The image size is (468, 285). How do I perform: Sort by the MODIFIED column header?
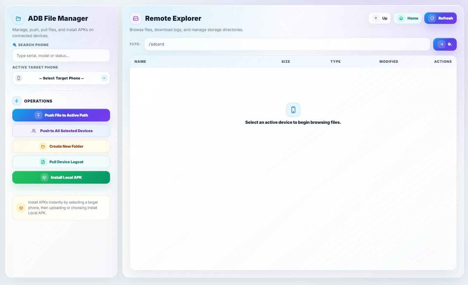tap(389, 62)
